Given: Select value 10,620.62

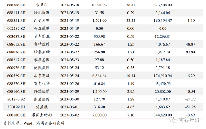Looking at the screenshot, I should pos(99,5).
